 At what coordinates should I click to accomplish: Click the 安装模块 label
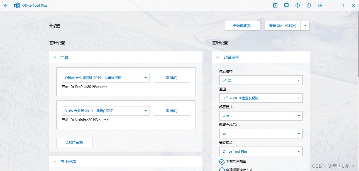point(226,143)
